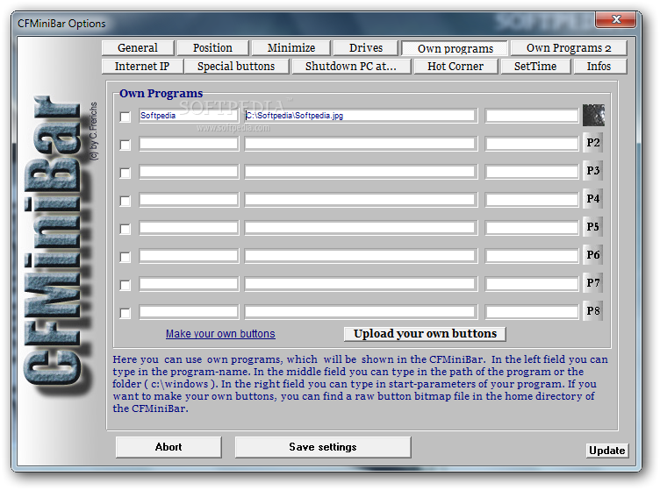This screenshot has width=660, height=490.
Task: Click the path field in the P6 row
Action: [361, 255]
